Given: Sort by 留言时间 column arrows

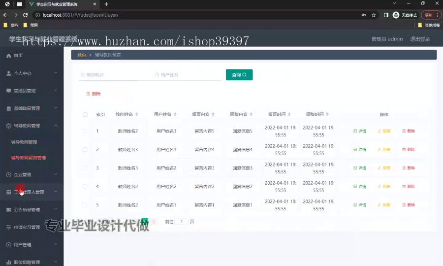Looking at the screenshot, I should click(x=289, y=114).
